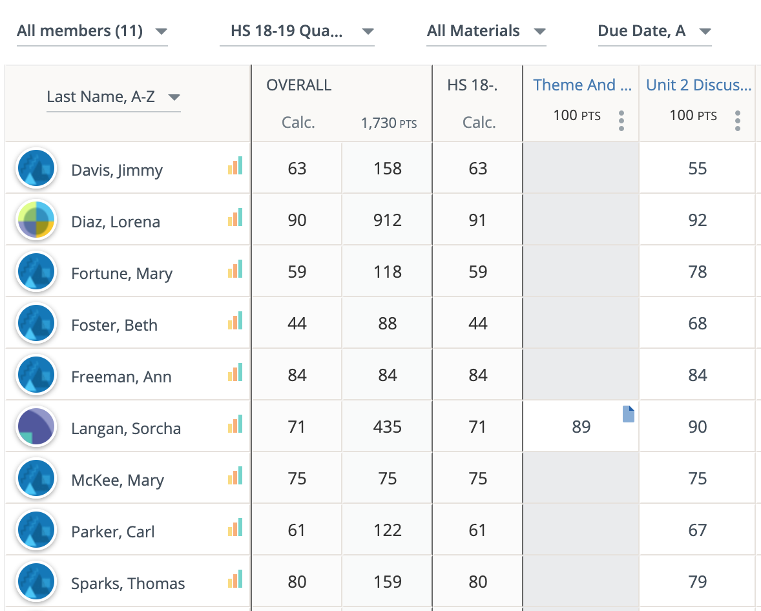
Task: Click Lorena Diaz's bar chart icon
Action: [x=235, y=218]
